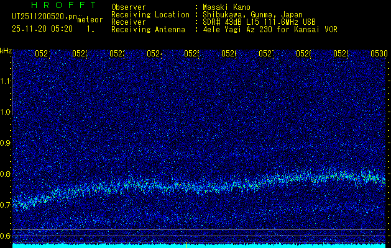Click the cyan signal level bar at bottom
Viewport: 391px width, 248px height.
click(199, 246)
